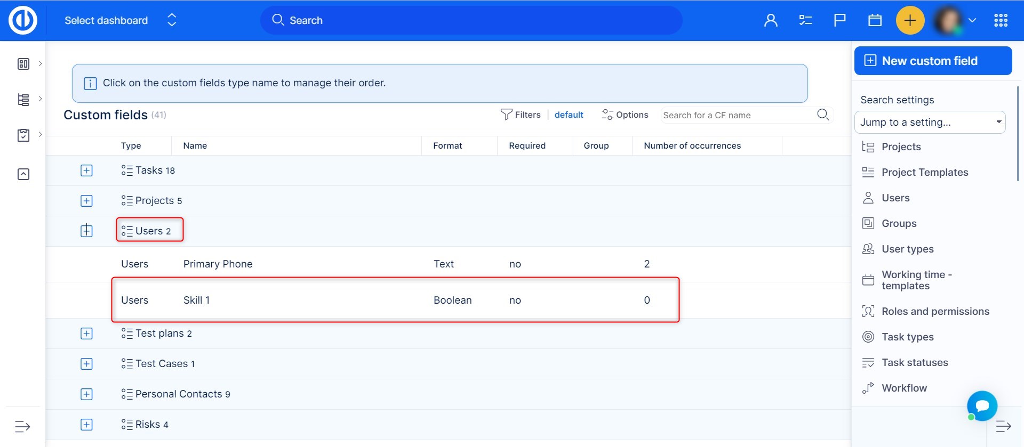Expand the Risks custom fields group

click(x=86, y=425)
